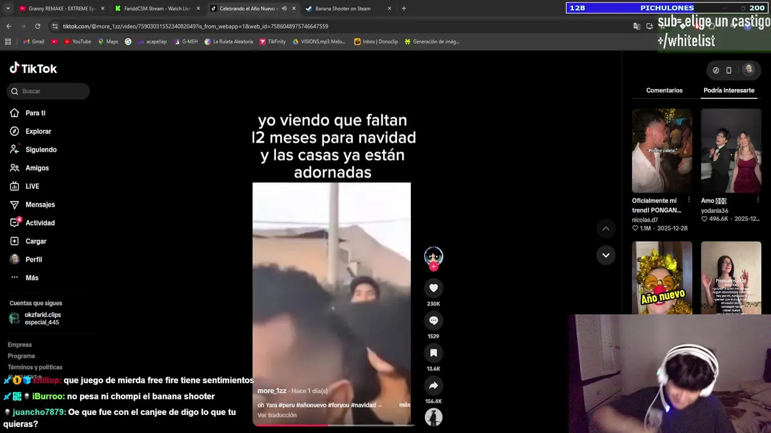Expand caption with más link

404,405
